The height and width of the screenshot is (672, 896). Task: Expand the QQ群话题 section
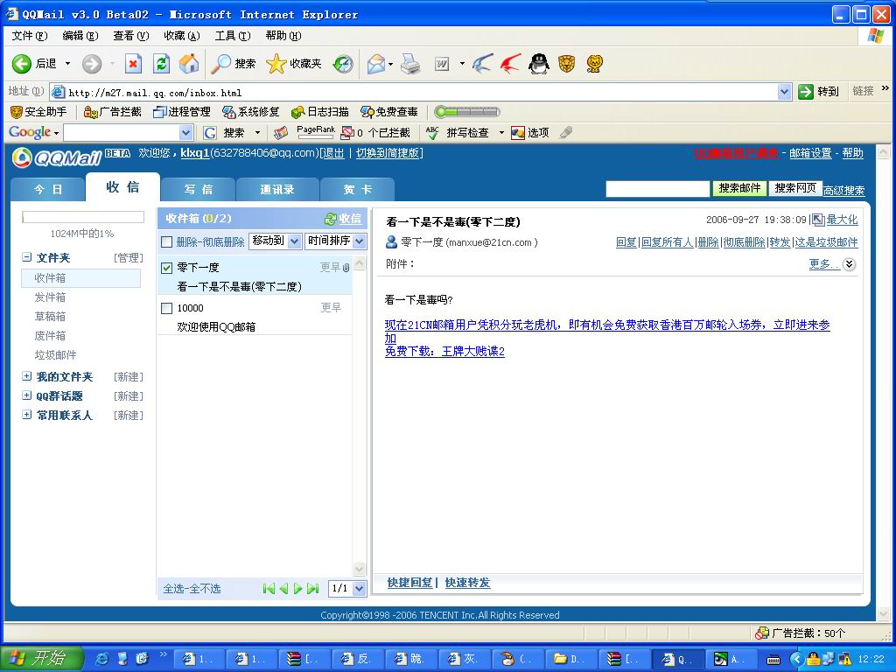(26, 395)
